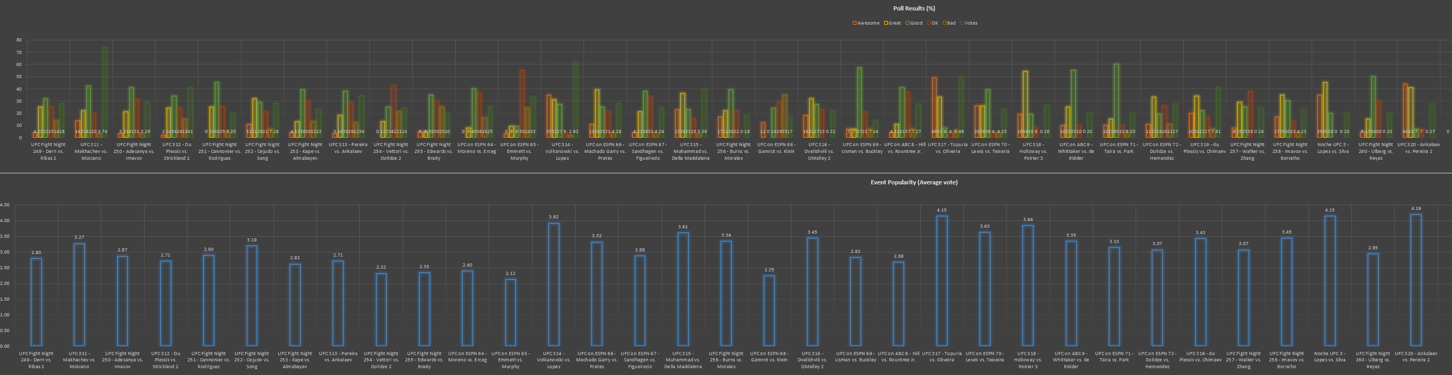The image size is (1452, 375).
Task: Click the 80 value on poll chart axis
Action: pyautogui.click(x=19, y=40)
